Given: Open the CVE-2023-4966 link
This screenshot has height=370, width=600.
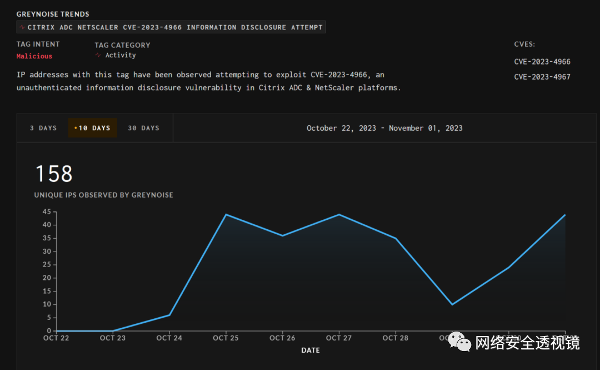Looking at the screenshot, I should (542, 62).
